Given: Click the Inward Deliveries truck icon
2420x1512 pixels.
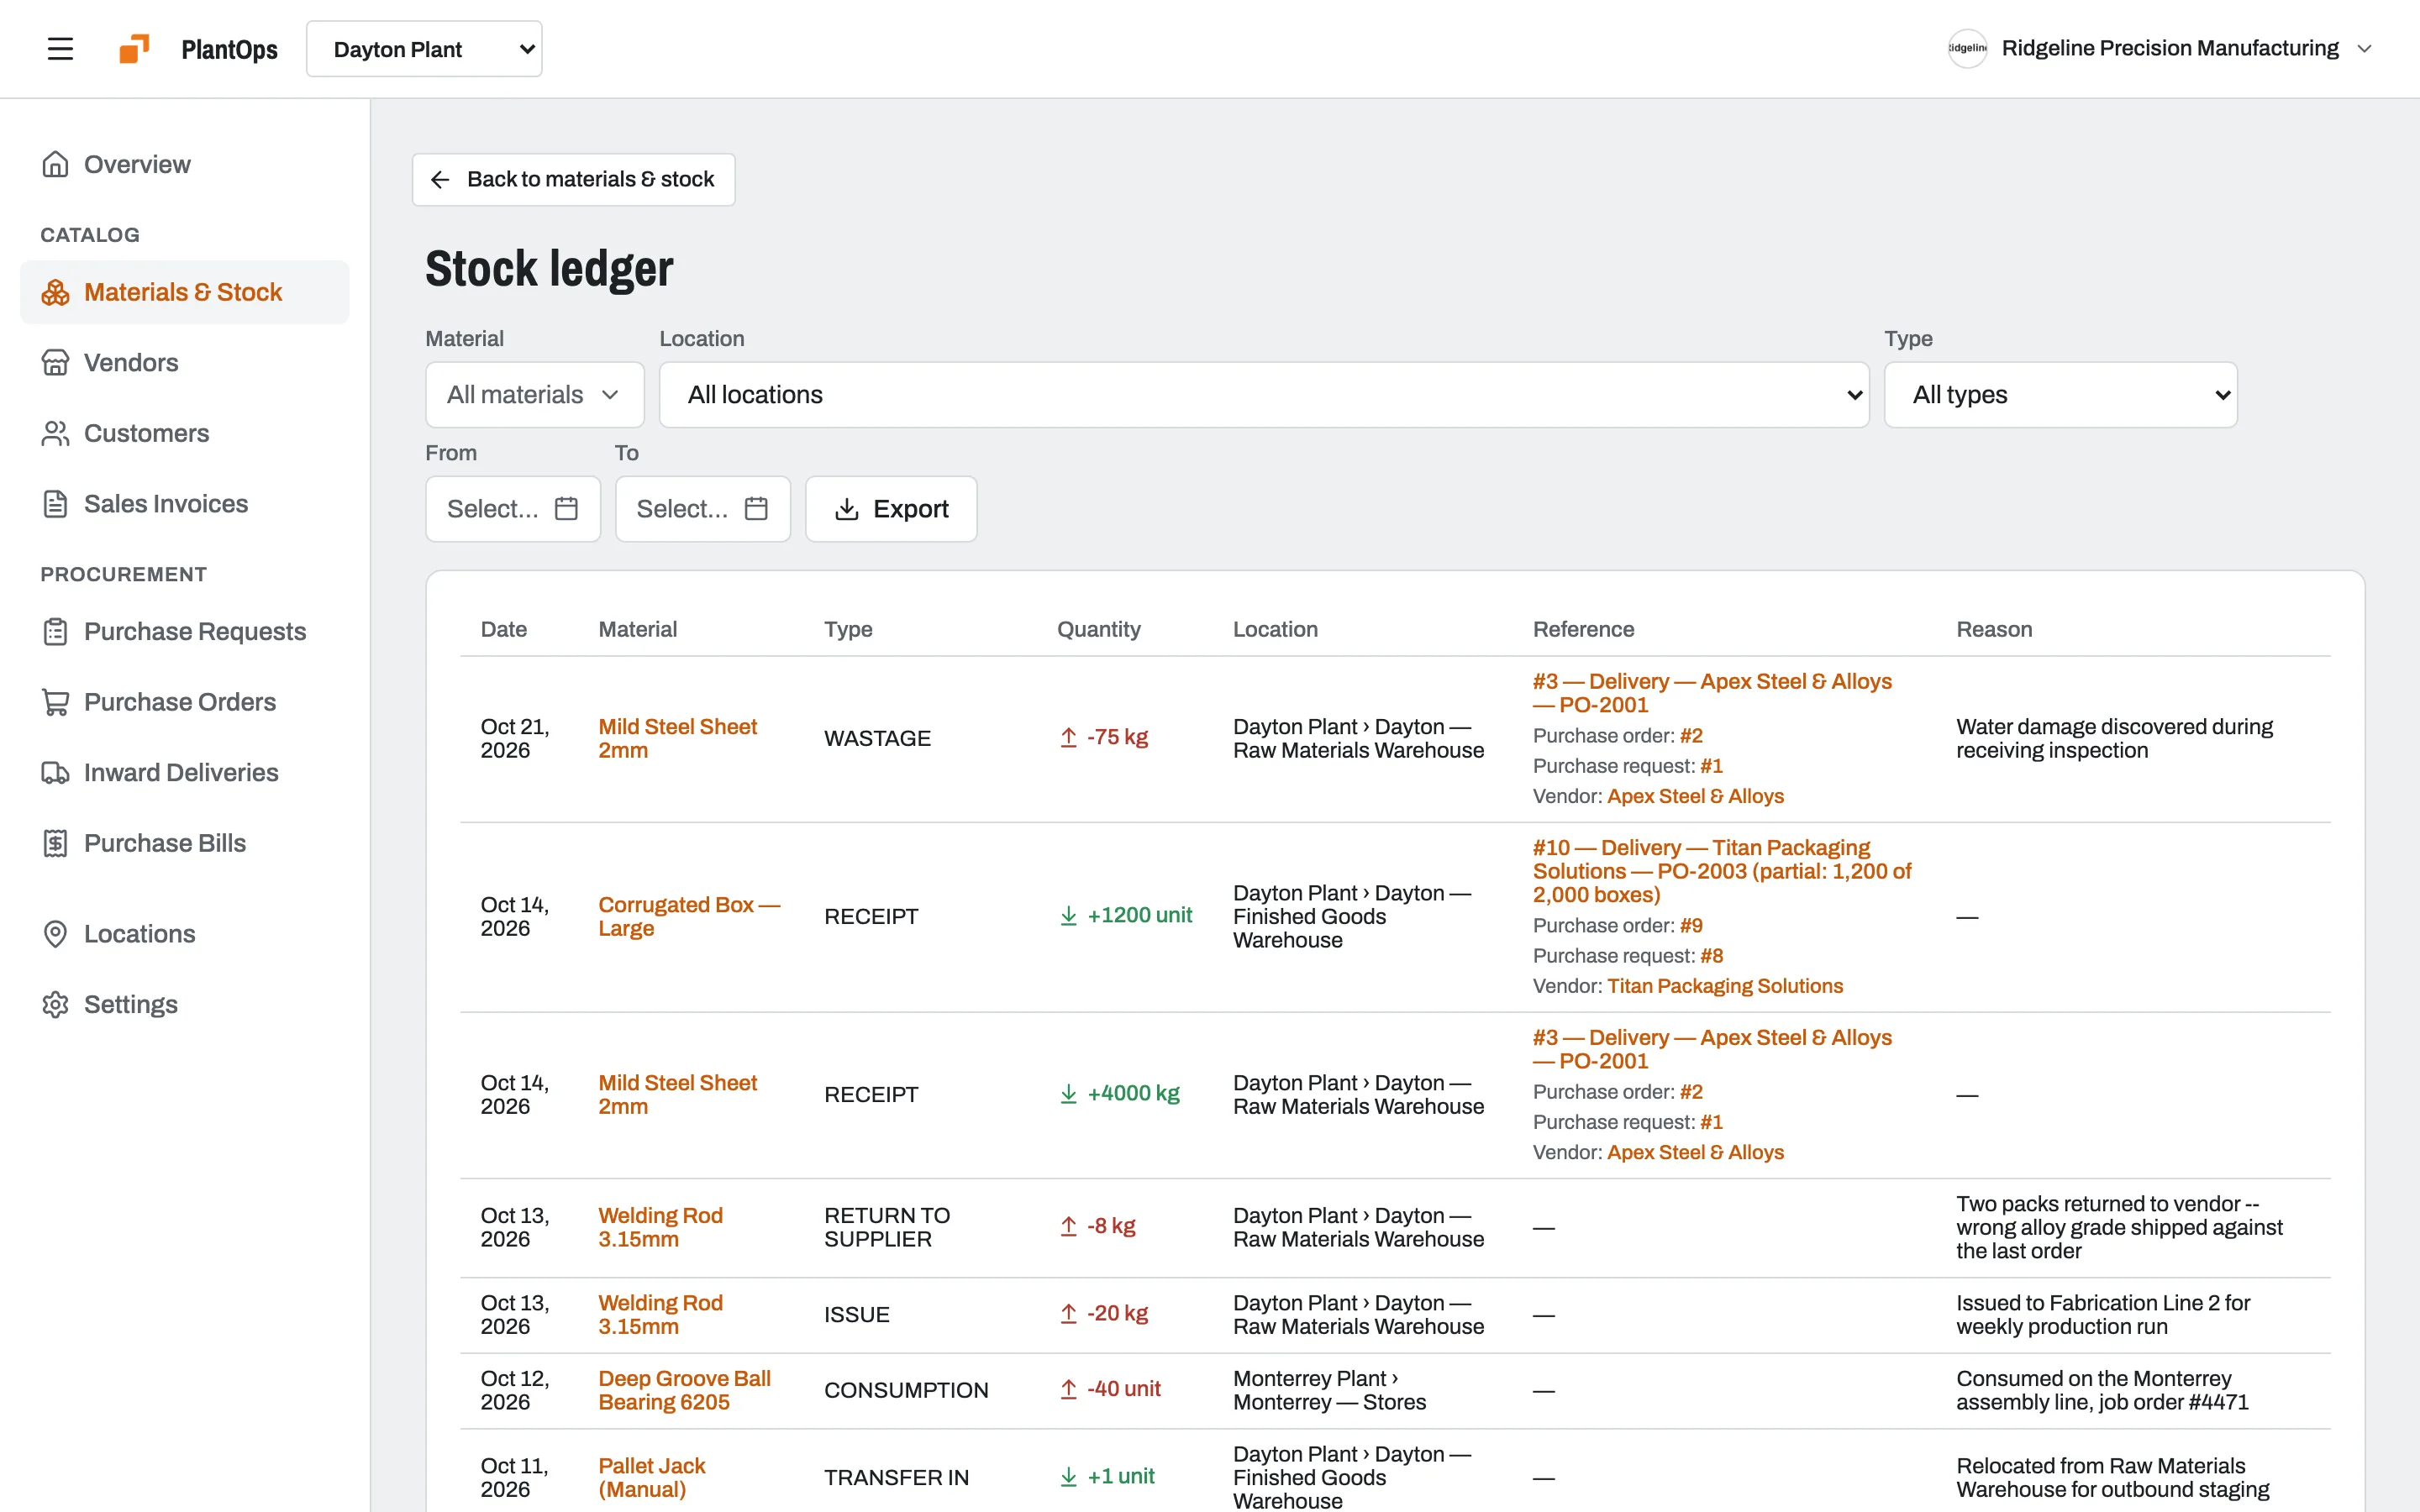Looking at the screenshot, I should pyautogui.click(x=55, y=772).
